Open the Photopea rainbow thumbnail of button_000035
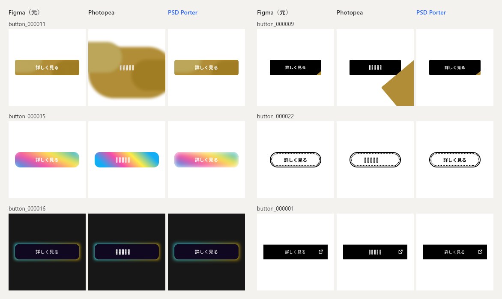502x299 pixels. [x=127, y=160]
